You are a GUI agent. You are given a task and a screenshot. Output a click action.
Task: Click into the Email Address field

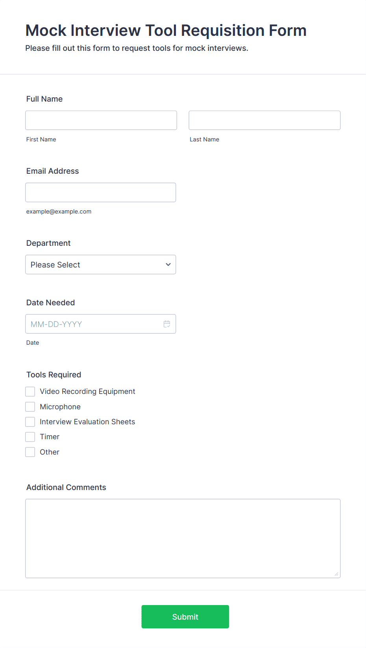pyautogui.click(x=101, y=192)
